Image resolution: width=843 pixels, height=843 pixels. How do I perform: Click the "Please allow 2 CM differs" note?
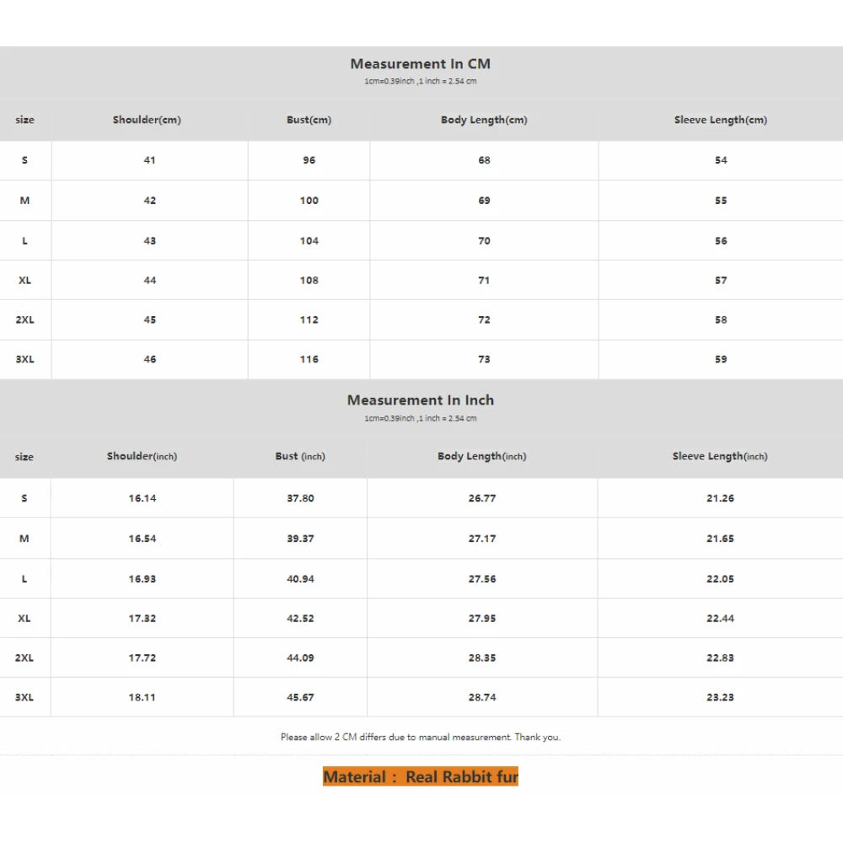coord(420,737)
